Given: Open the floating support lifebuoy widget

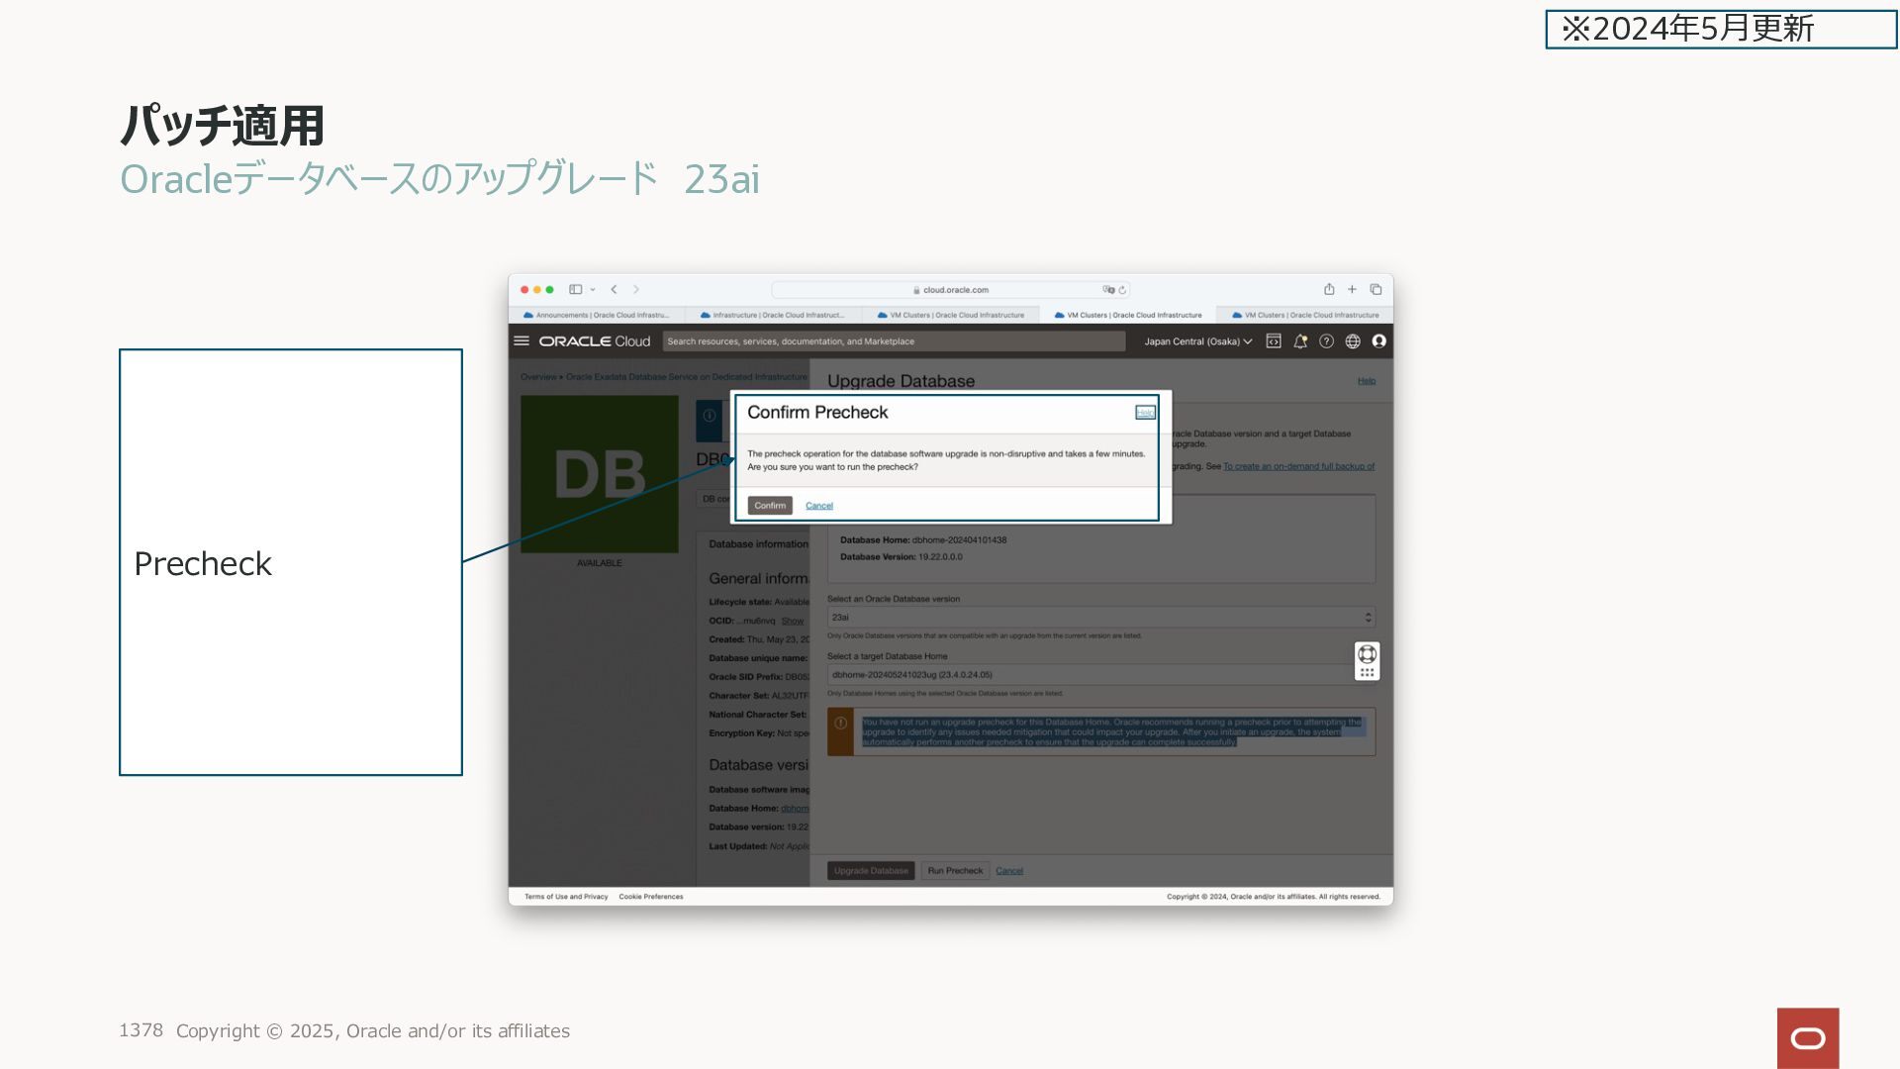Looking at the screenshot, I should pos(1367,654).
